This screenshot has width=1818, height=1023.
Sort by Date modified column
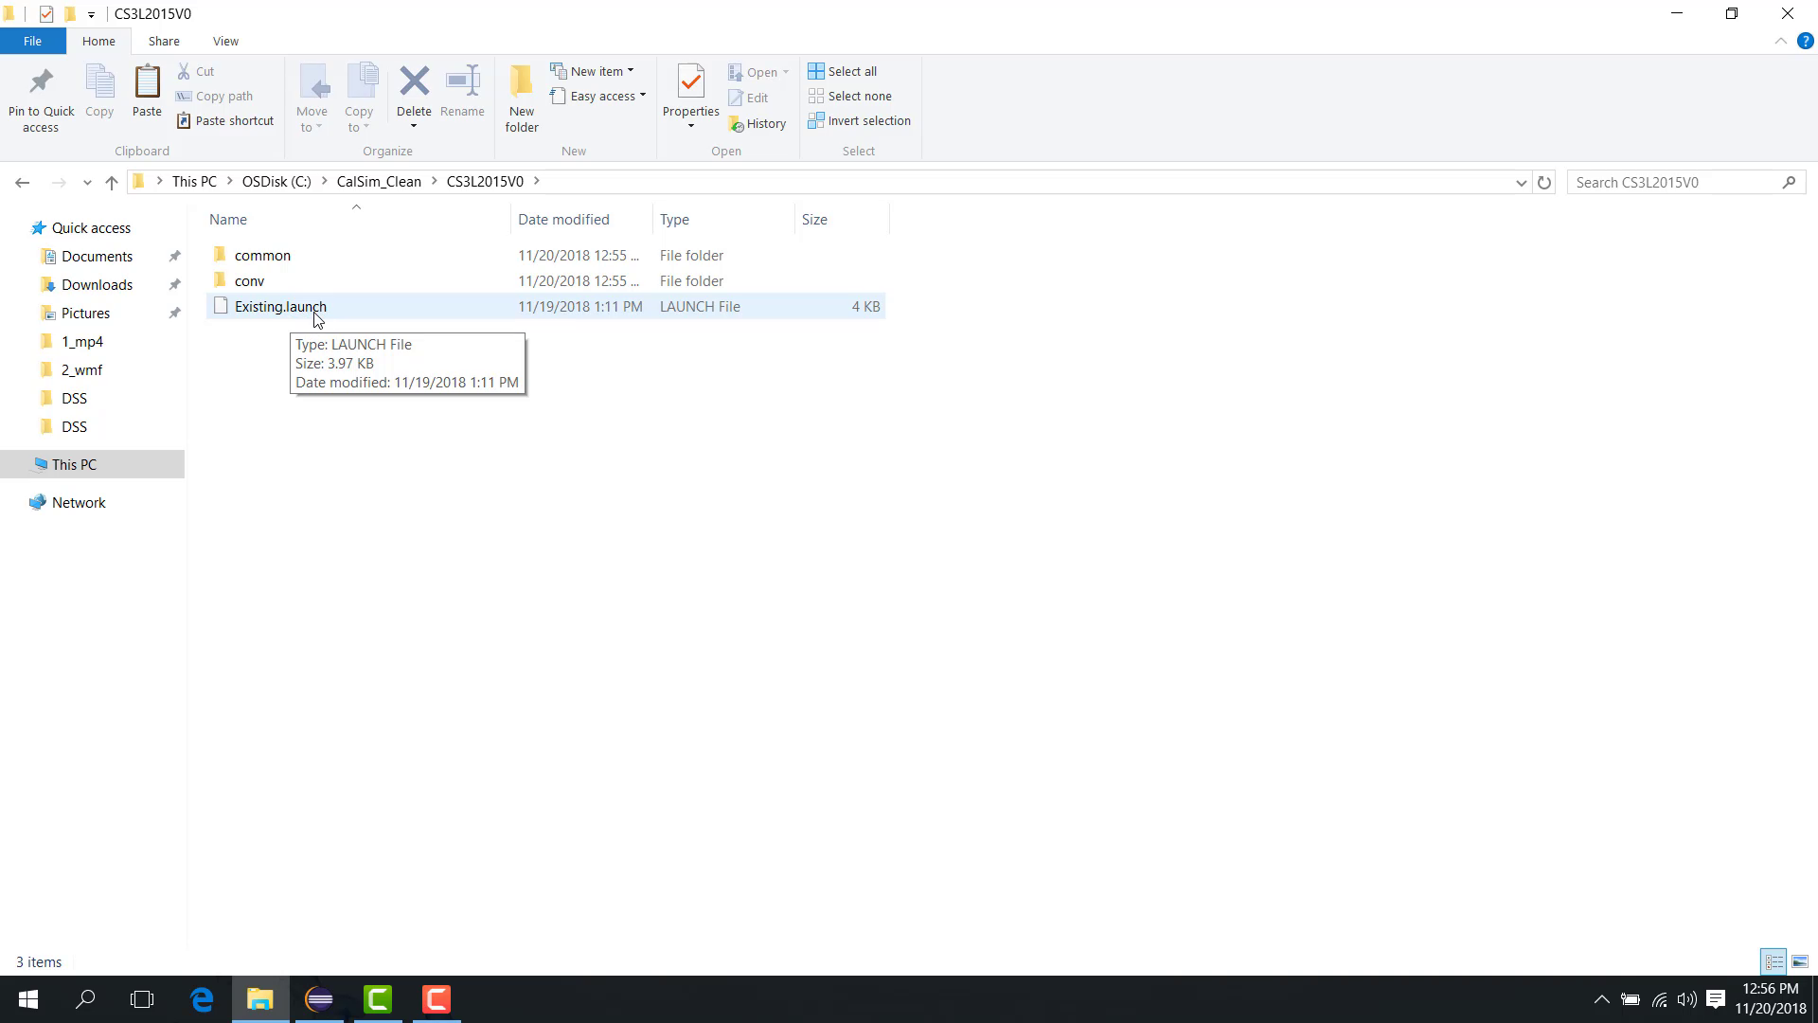click(581, 219)
